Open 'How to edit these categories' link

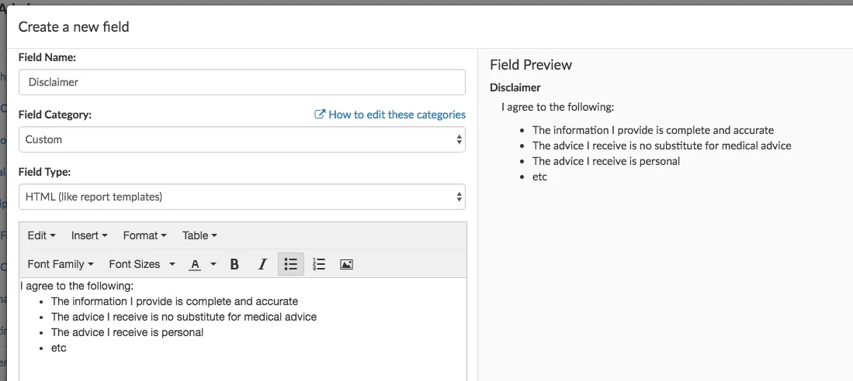(397, 115)
